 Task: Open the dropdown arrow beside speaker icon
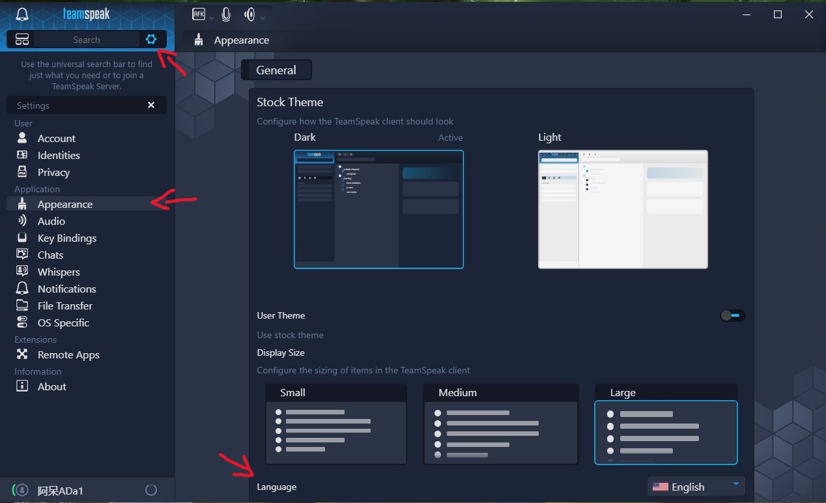click(x=263, y=18)
